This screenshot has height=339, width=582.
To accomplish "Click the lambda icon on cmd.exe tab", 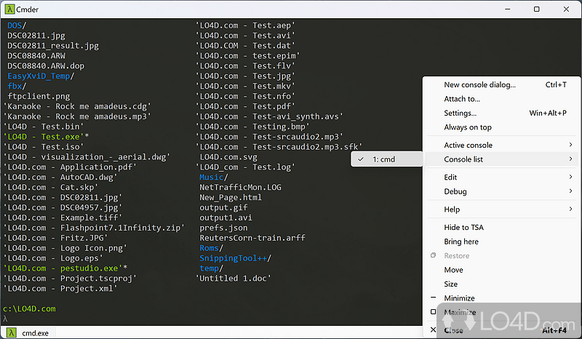I will pos(12,332).
